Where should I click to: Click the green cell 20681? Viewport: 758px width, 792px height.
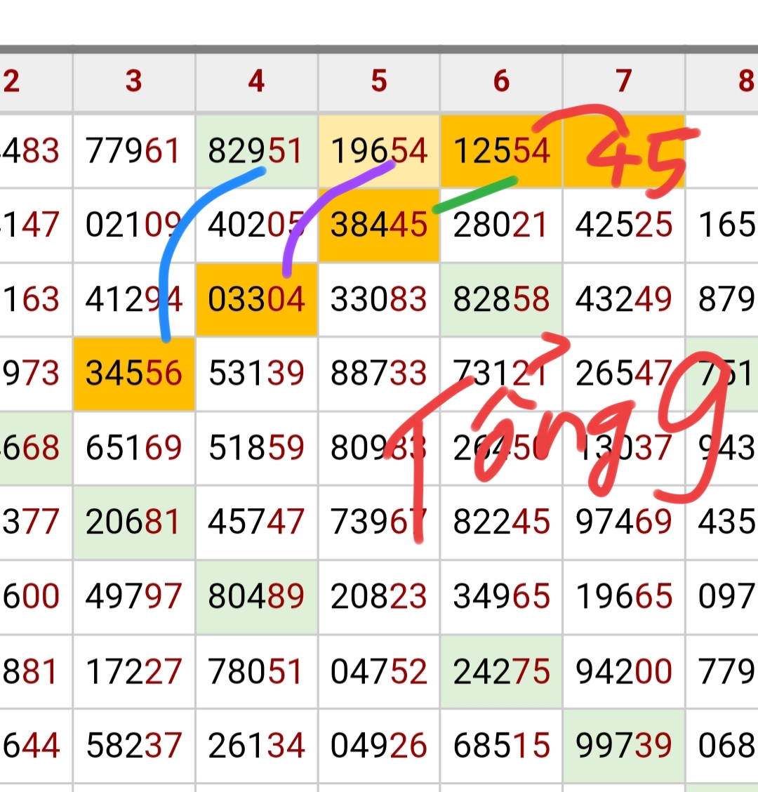[x=134, y=522]
